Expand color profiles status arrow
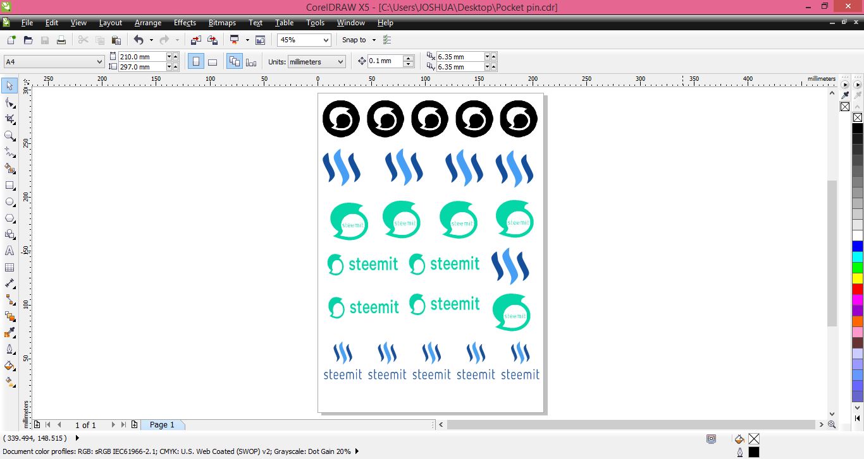This screenshot has height=459, width=864. point(357,451)
